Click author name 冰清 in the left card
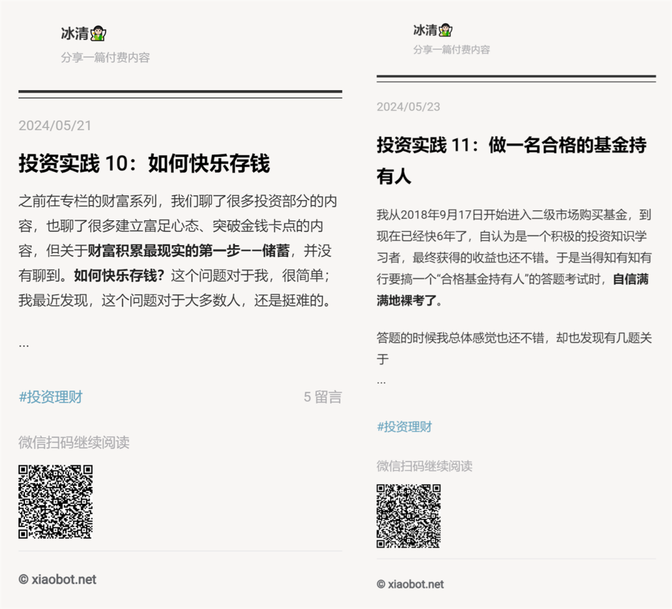The image size is (672, 609). pos(75,34)
